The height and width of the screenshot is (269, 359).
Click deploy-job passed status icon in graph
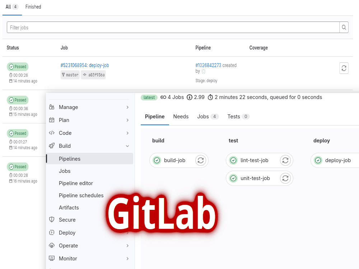tap(318, 160)
